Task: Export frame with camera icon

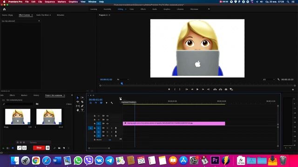Action: click(x=226, y=90)
